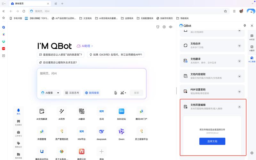Launch the AI写作 shortcut
This screenshot has width=256, height=160.
click(x=62, y=114)
